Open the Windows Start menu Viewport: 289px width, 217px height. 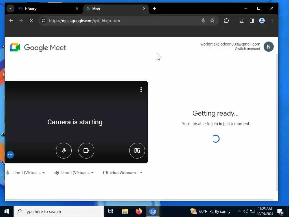pyautogui.click(x=7, y=211)
